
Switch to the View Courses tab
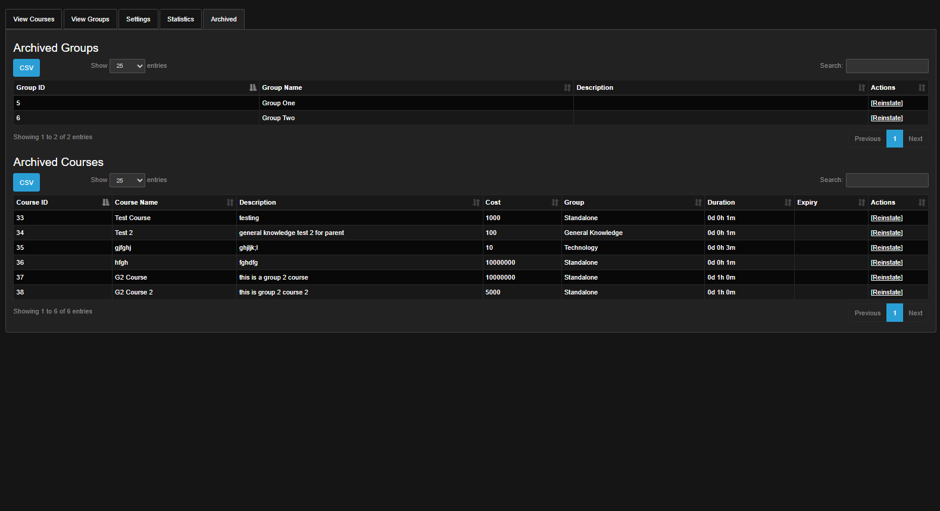(x=34, y=19)
